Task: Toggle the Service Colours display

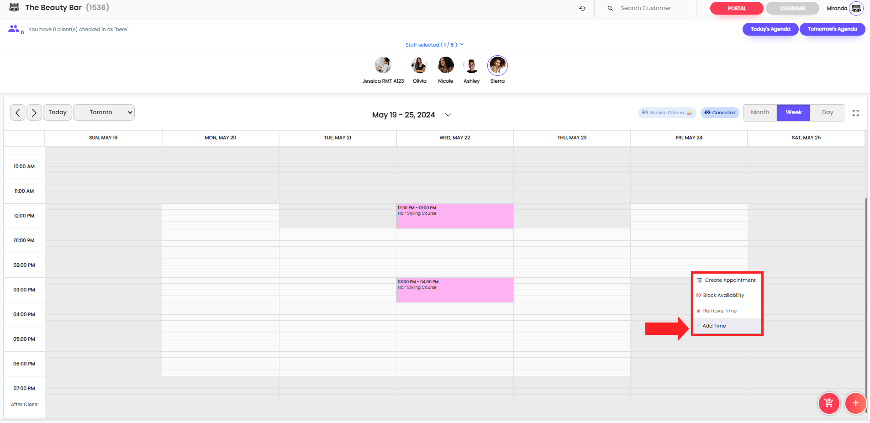Action: 667,113
